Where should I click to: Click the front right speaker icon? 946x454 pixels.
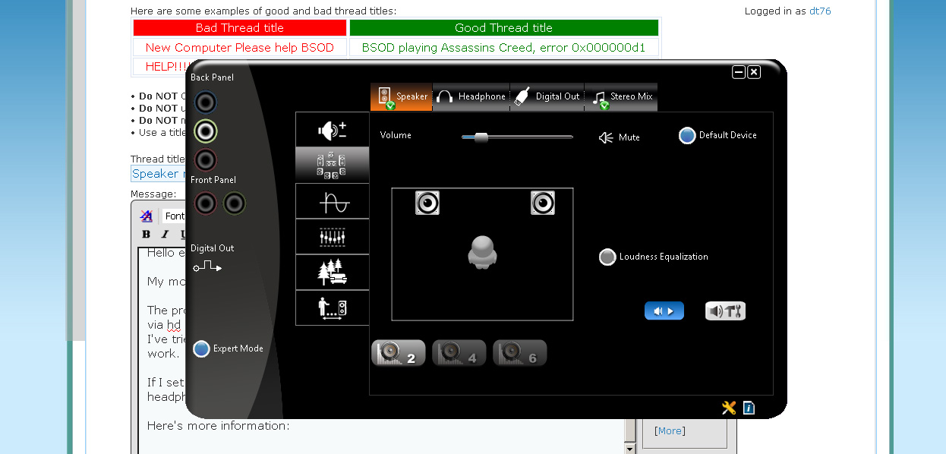pos(543,203)
